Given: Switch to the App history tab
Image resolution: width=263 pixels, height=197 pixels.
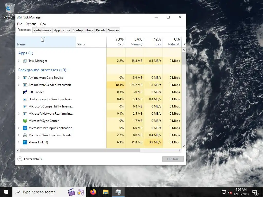Looking at the screenshot, I should (x=62, y=30).
